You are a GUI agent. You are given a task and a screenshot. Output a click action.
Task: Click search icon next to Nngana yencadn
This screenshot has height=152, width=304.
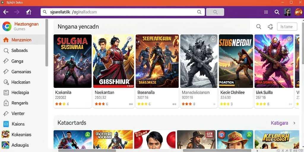[259, 27]
